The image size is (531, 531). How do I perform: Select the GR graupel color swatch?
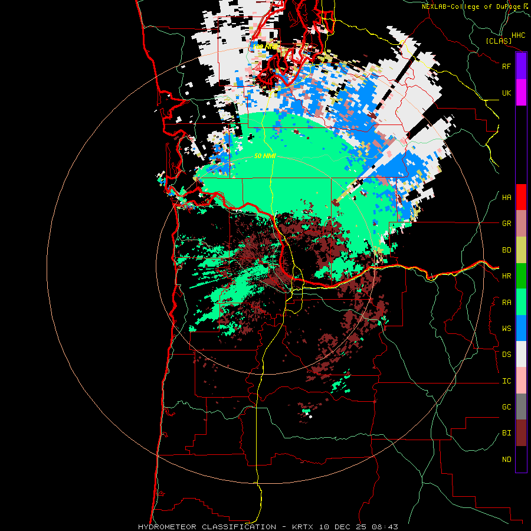(521, 224)
